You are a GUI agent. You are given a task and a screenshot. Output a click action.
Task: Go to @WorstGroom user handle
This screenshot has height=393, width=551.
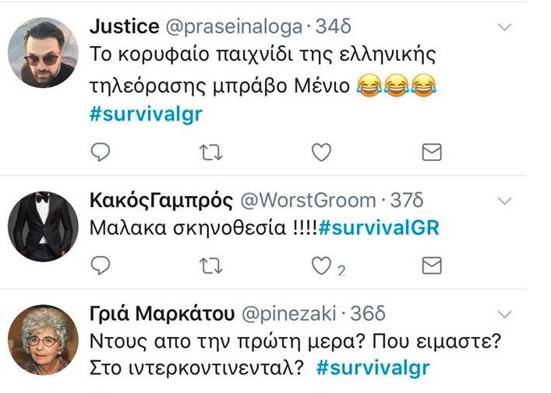point(308,201)
